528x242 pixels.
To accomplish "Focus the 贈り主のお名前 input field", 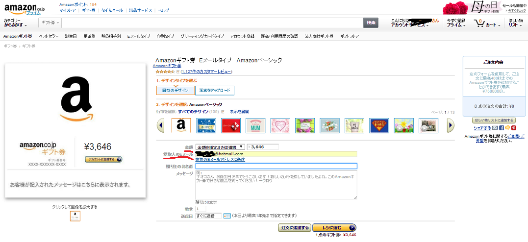I will click(x=276, y=166).
